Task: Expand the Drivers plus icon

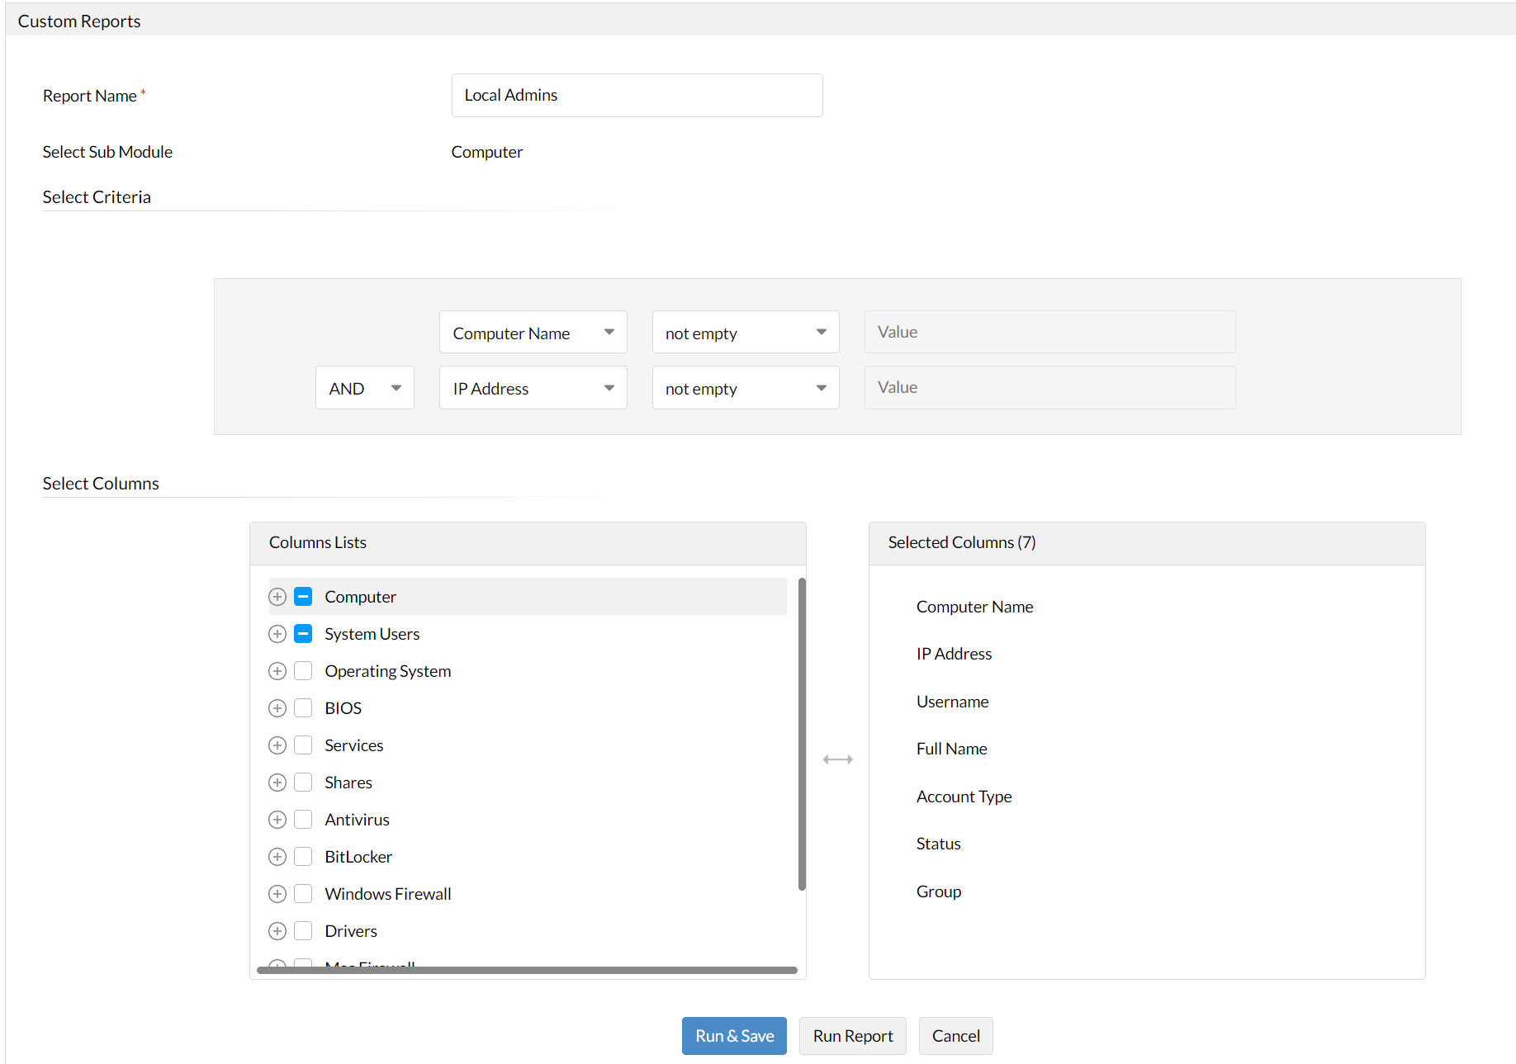Action: click(277, 931)
